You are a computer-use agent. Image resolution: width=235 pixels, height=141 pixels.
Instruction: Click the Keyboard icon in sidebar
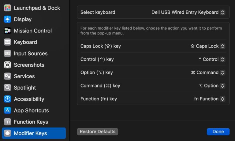click(x=7, y=42)
